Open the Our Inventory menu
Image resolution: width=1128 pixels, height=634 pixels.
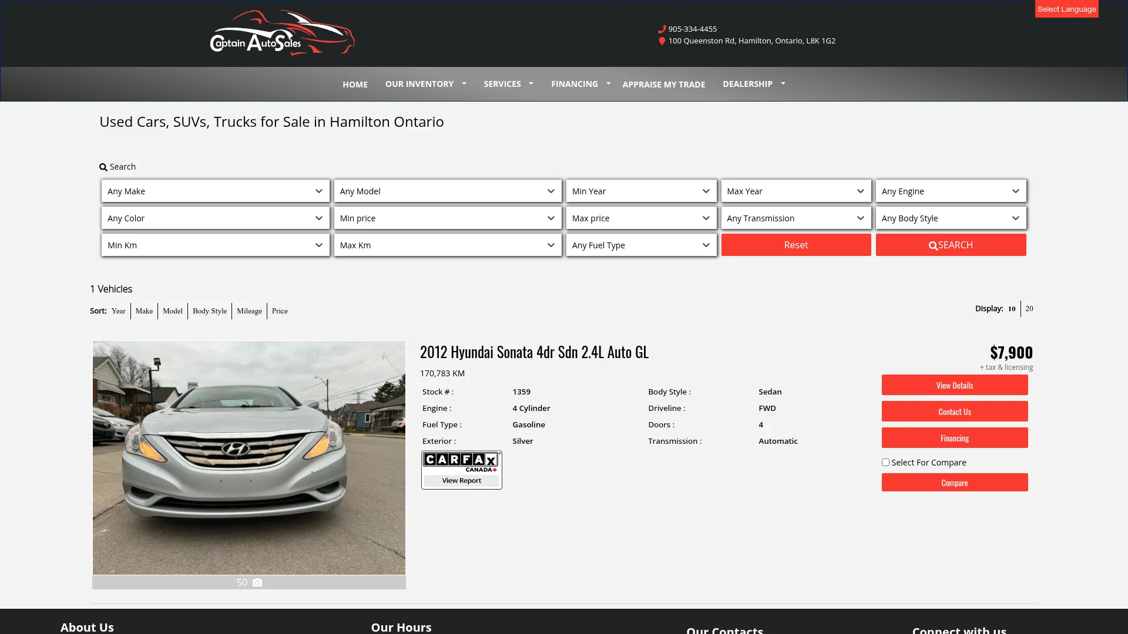coord(419,84)
